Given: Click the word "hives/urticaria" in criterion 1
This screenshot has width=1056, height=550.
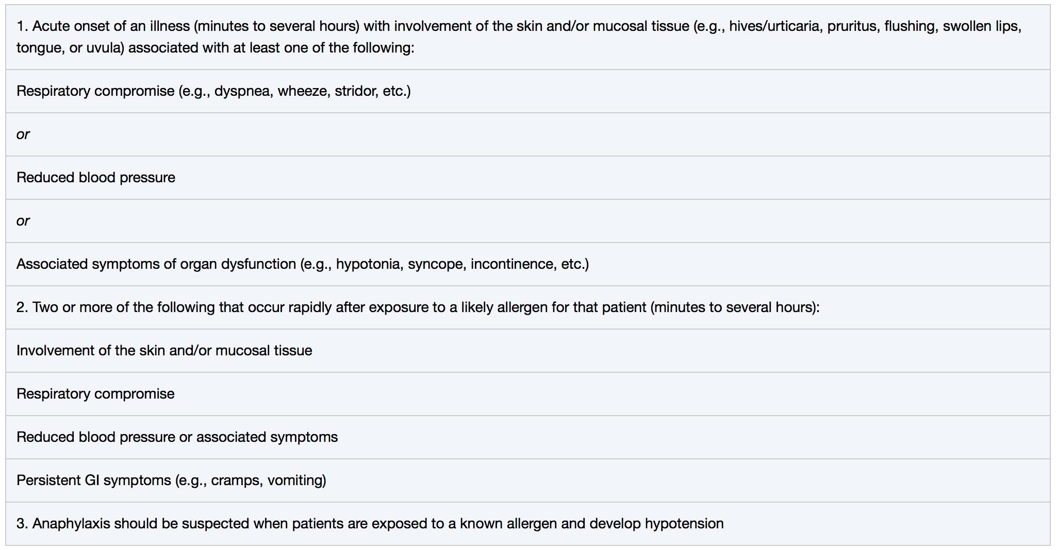Looking at the screenshot, I should tap(775, 26).
